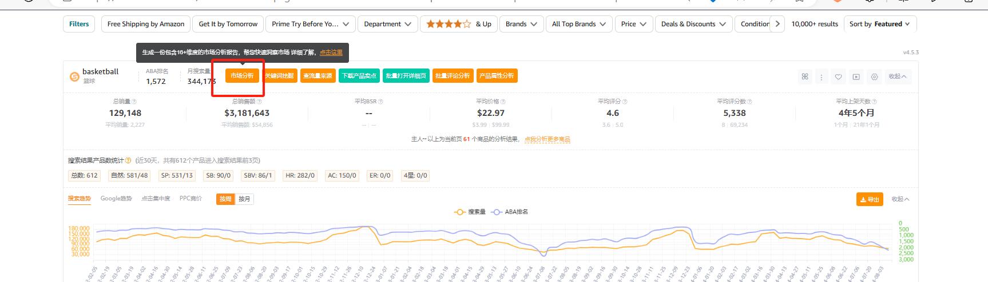The width and height of the screenshot is (988, 282).
Task: Click the 批量打开详细页 button
Action: [406, 76]
